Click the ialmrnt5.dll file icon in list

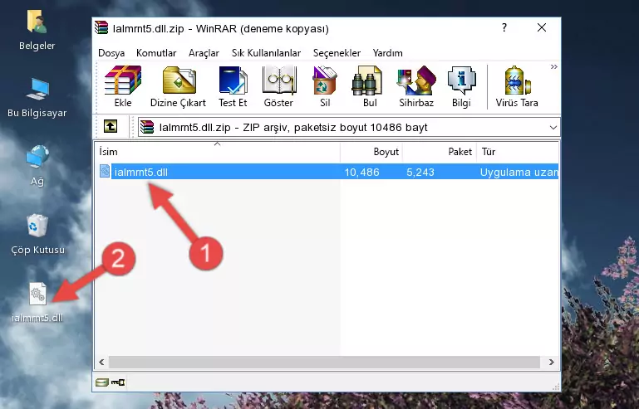[105, 172]
